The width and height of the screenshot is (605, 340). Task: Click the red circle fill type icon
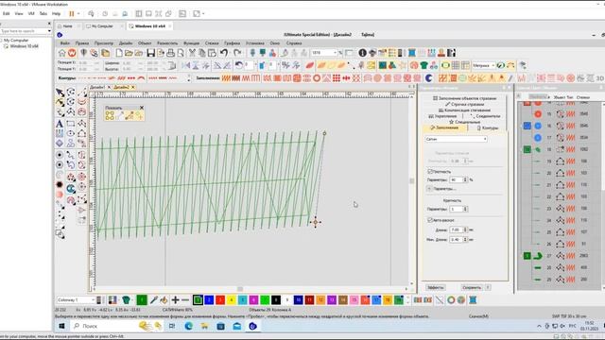pyautogui.click(x=317, y=78)
